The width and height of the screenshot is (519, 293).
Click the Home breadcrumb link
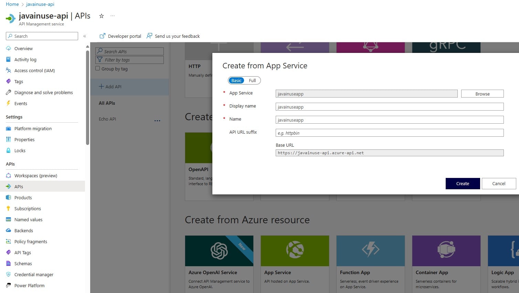click(12, 4)
